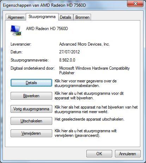Close the properties dialog with X

click(x=135, y=4)
